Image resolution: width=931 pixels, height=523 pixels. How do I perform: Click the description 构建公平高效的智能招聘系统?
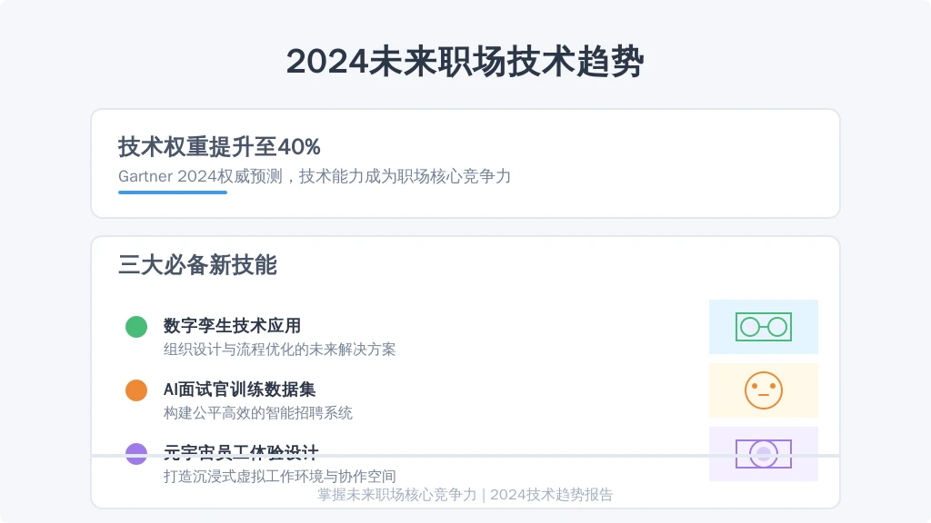coord(257,413)
